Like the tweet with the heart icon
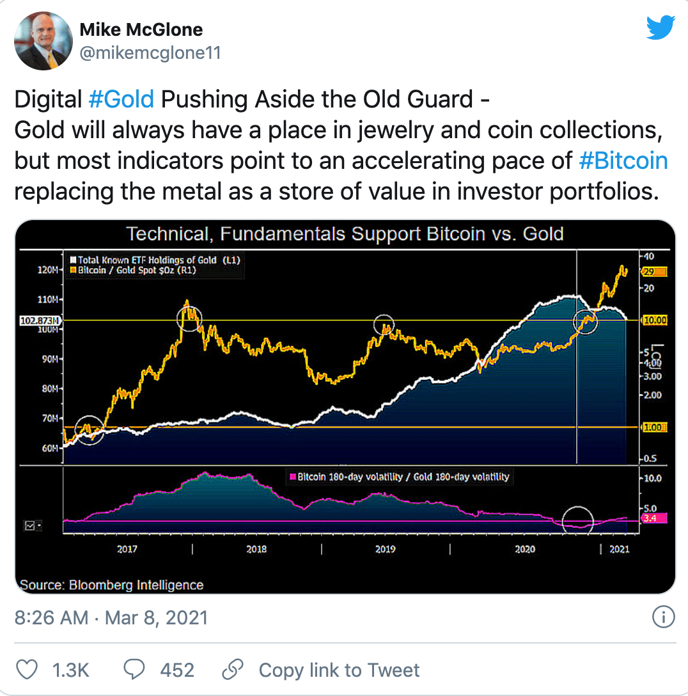The width and height of the screenshot is (688, 696). pyautogui.click(x=26, y=670)
